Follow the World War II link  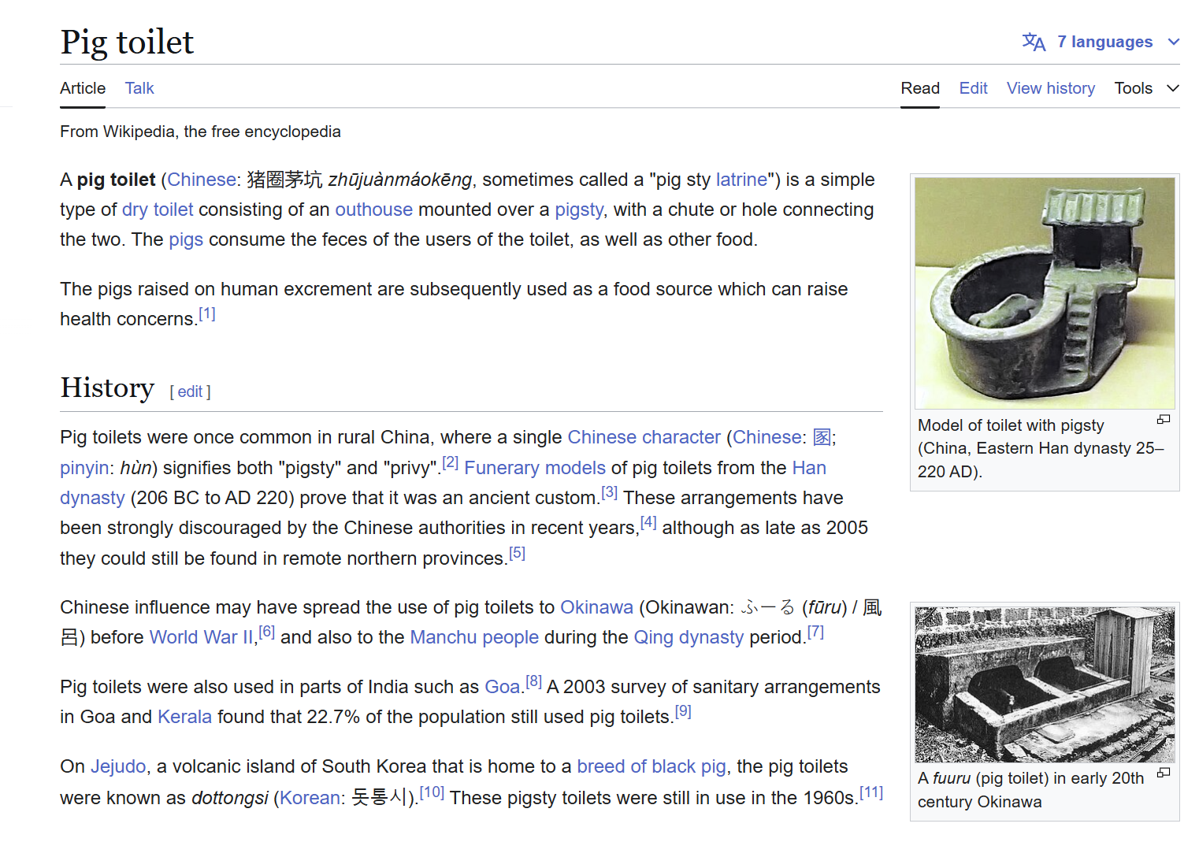pos(202,637)
